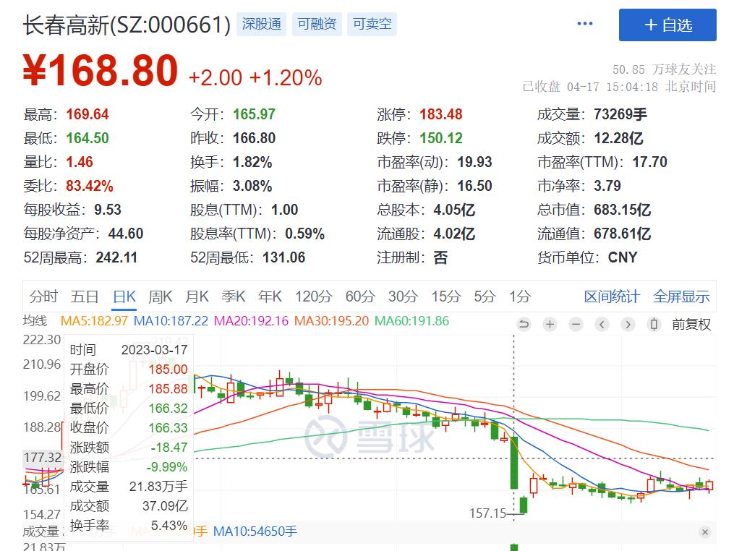The height and width of the screenshot is (551, 734).
Task: Click the 157.15 low price marker
Action: point(488,513)
